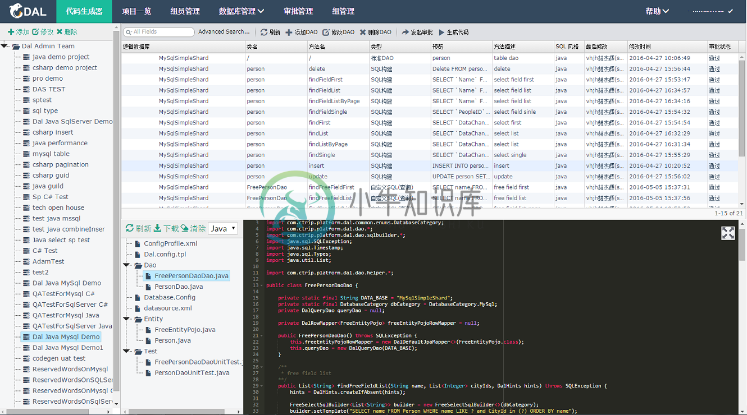Open the Java language dropdown
Screen dimensions: 747x415
coord(223,228)
